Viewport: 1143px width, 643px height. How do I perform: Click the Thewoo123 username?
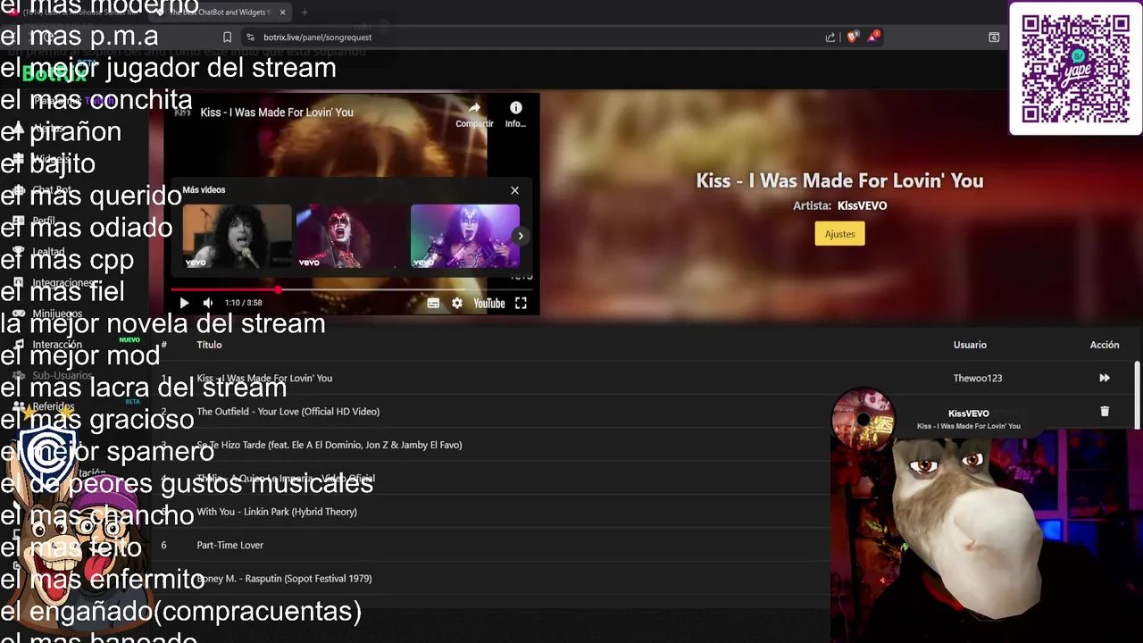(977, 378)
